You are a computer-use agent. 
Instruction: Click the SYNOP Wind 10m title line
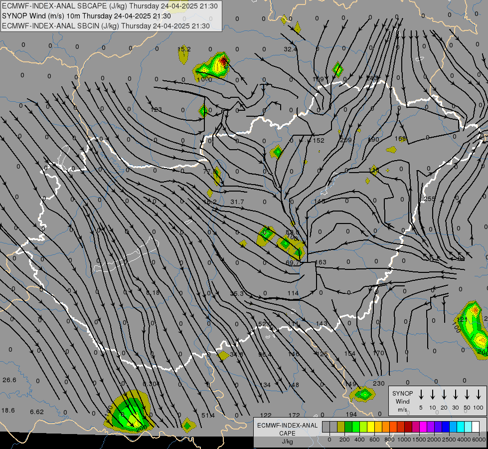click(x=86, y=16)
